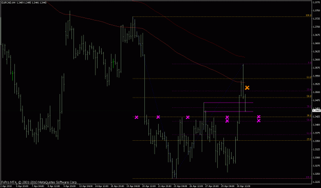
Task: Click the EURCAD,H4 chart title text
Action: tap(8, 3)
